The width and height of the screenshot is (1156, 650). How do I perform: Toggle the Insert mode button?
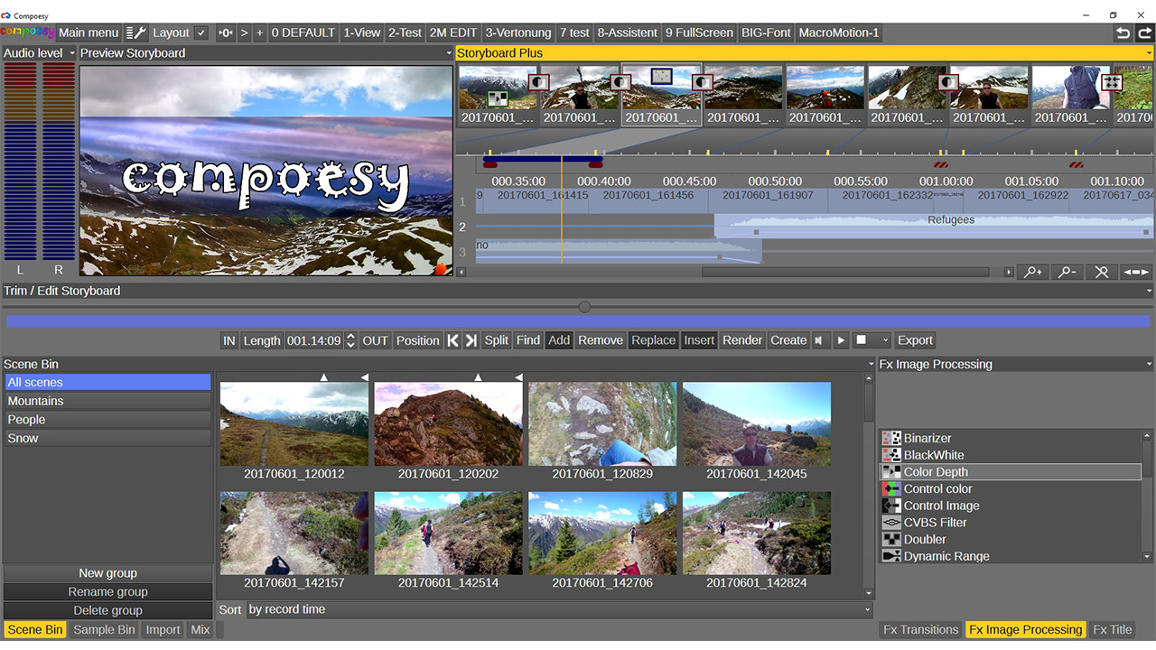(699, 340)
